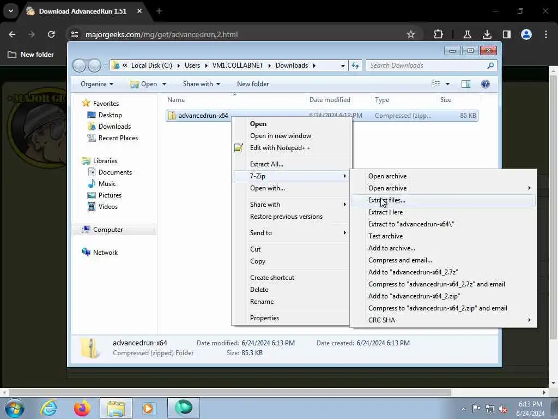This screenshot has height=419, width=558.
Task: Change view with the views icon
Action: (436, 84)
